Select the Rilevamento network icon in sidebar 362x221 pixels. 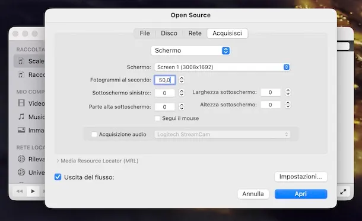tap(21, 159)
